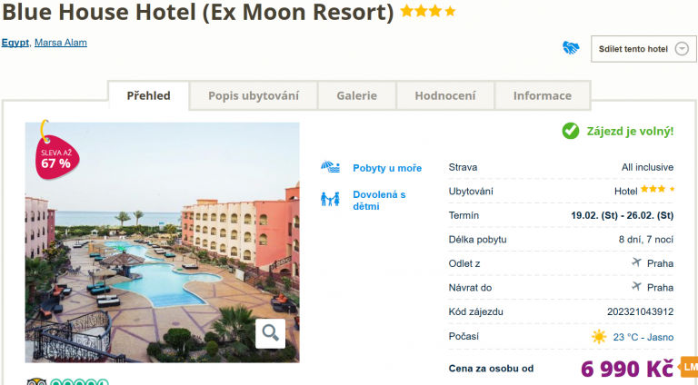Screen dimensions: 698x385
Task: Click the beach umbrella icon for Pobyty u moře
Action: 331,168
